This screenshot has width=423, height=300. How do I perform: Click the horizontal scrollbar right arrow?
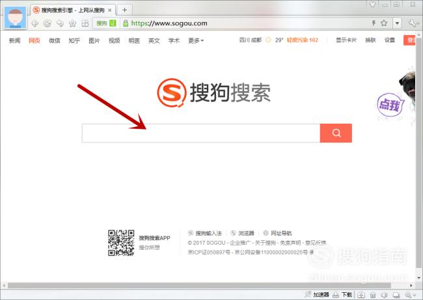pos(411,285)
